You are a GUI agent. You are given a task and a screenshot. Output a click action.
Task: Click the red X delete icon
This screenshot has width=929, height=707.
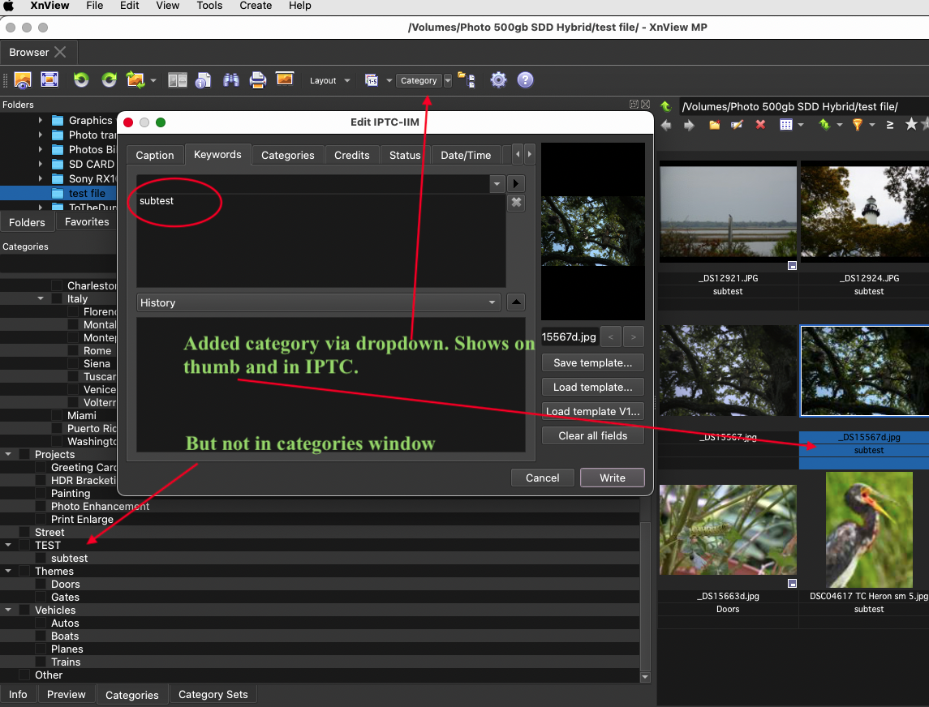(760, 125)
